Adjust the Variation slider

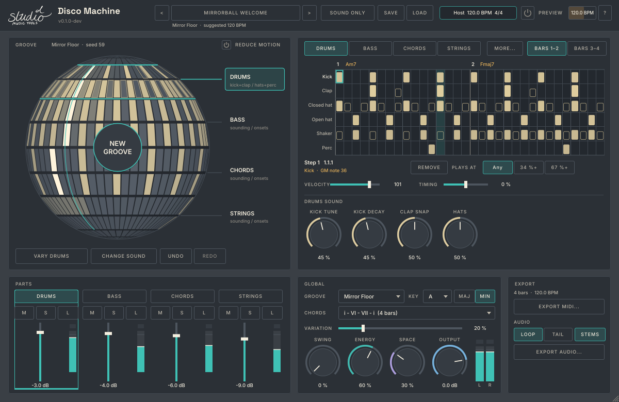pyautogui.click(x=400, y=328)
